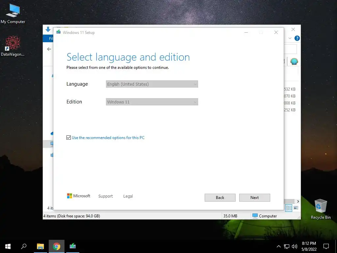The height and width of the screenshot is (253, 337).
Task: Collapse the File Explorer ribbon chevron
Action: pyautogui.click(x=290, y=38)
